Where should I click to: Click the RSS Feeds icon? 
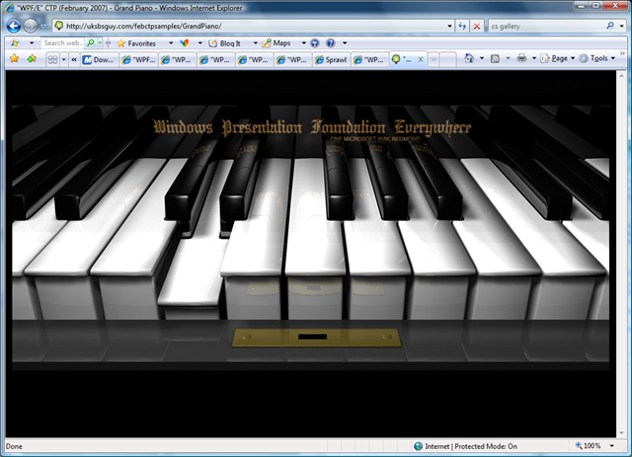(495, 59)
